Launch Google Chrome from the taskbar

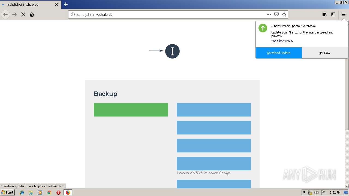pos(49,192)
